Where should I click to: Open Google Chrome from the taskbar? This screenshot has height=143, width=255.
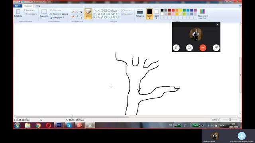pyautogui.click(x=38, y=126)
